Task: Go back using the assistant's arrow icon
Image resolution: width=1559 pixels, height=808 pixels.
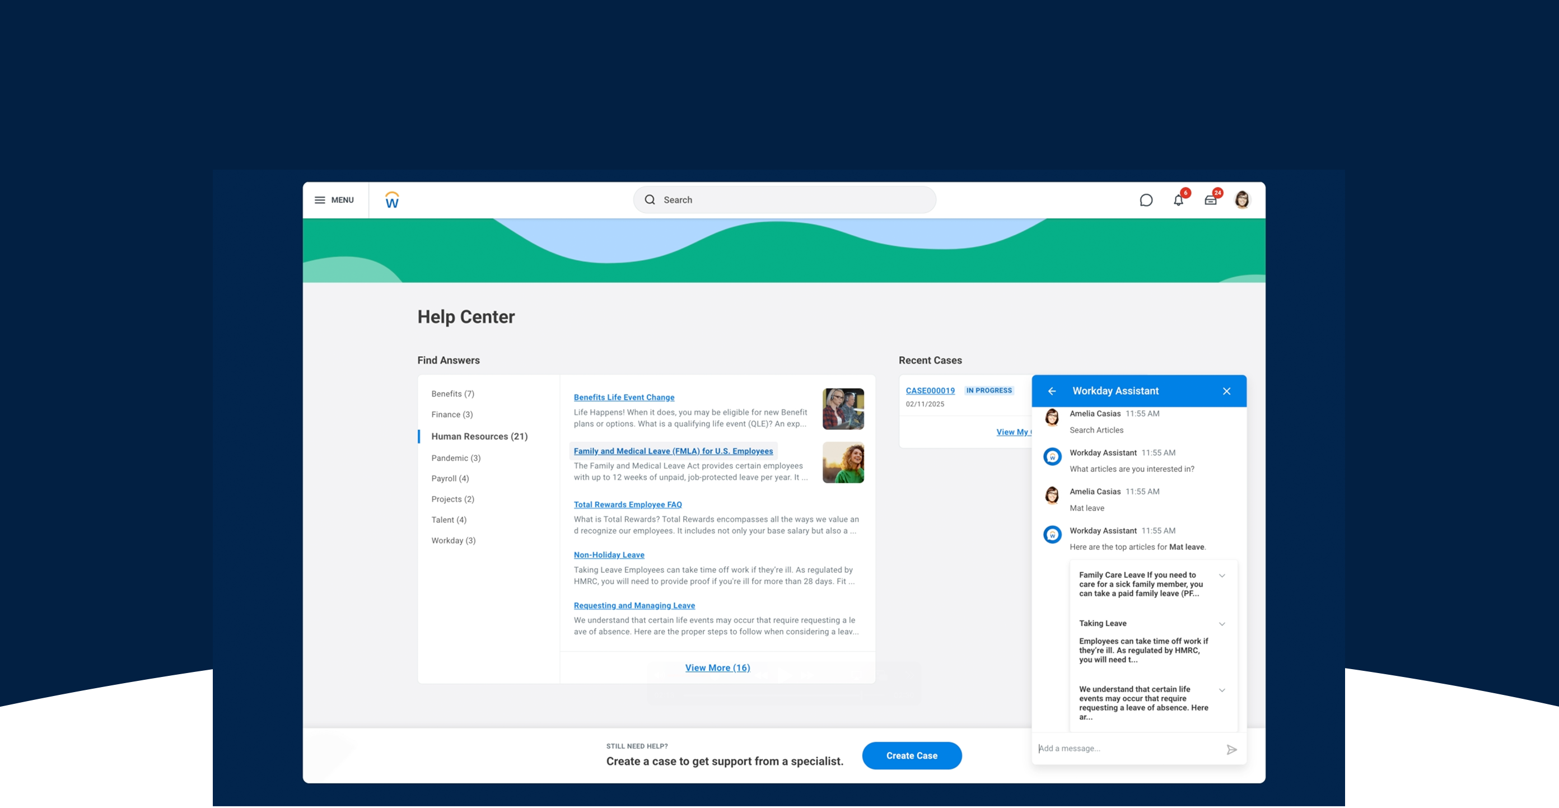Action: click(x=1052, y=391)
